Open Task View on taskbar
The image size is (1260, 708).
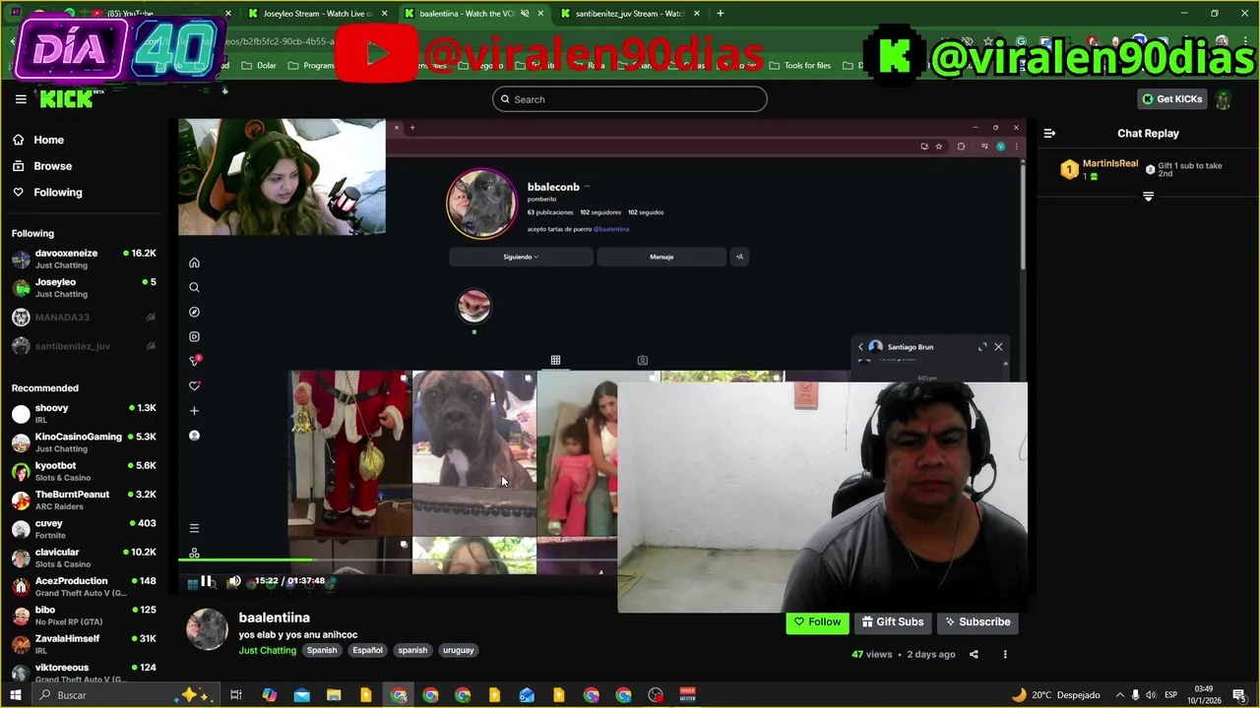[236, 695]
